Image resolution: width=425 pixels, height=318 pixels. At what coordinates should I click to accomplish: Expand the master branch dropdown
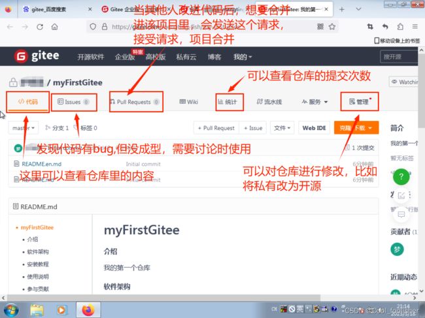tap(24, 128)
